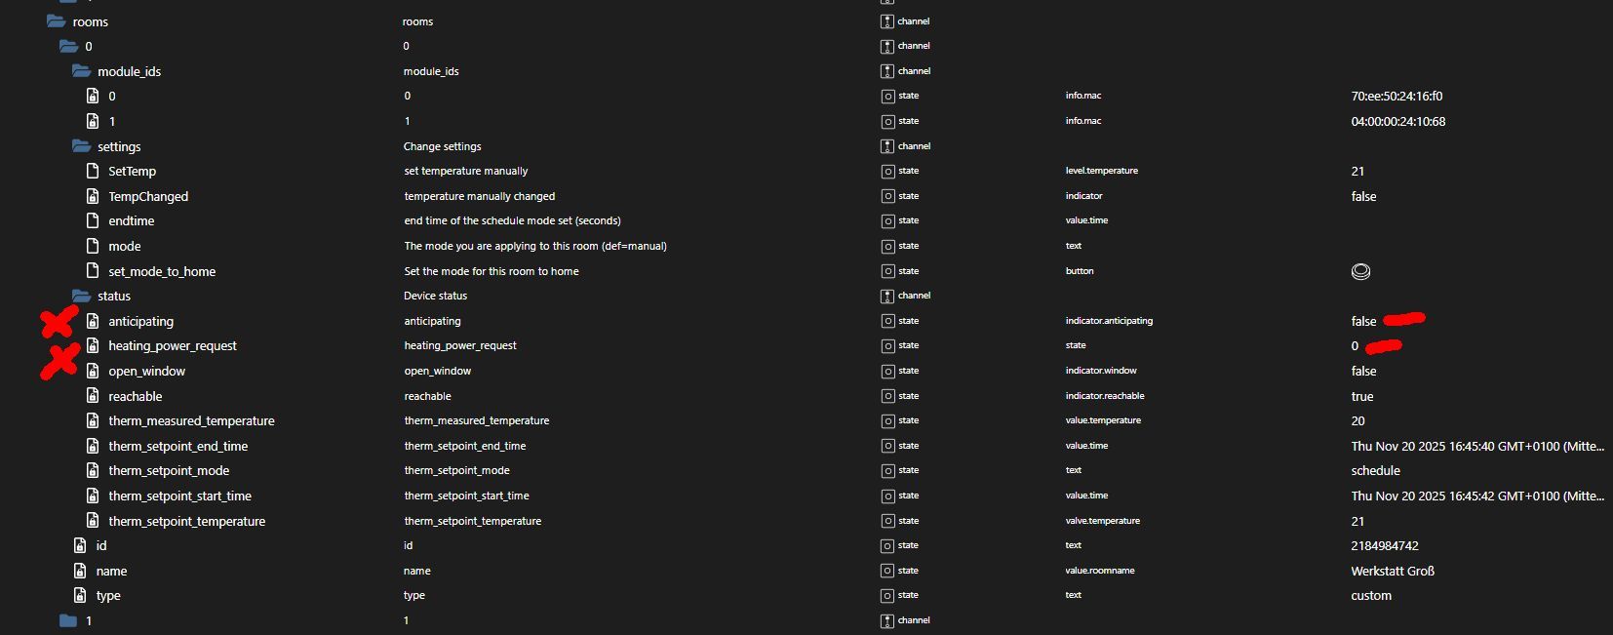1613x635 pixels.
Task: Collapse the rooms folder
Action: click(57, 21)
